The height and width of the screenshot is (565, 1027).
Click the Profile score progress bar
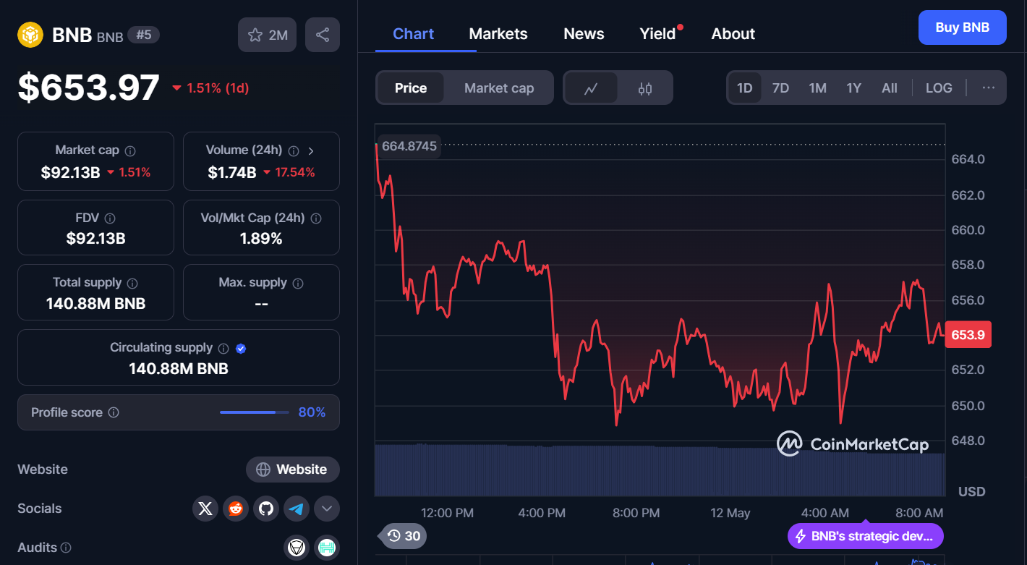tap(255, 412)
